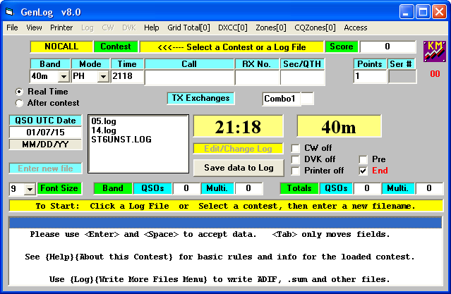Open the Band dropdown showing 40m
451x294 pixels.
point(64,76)
